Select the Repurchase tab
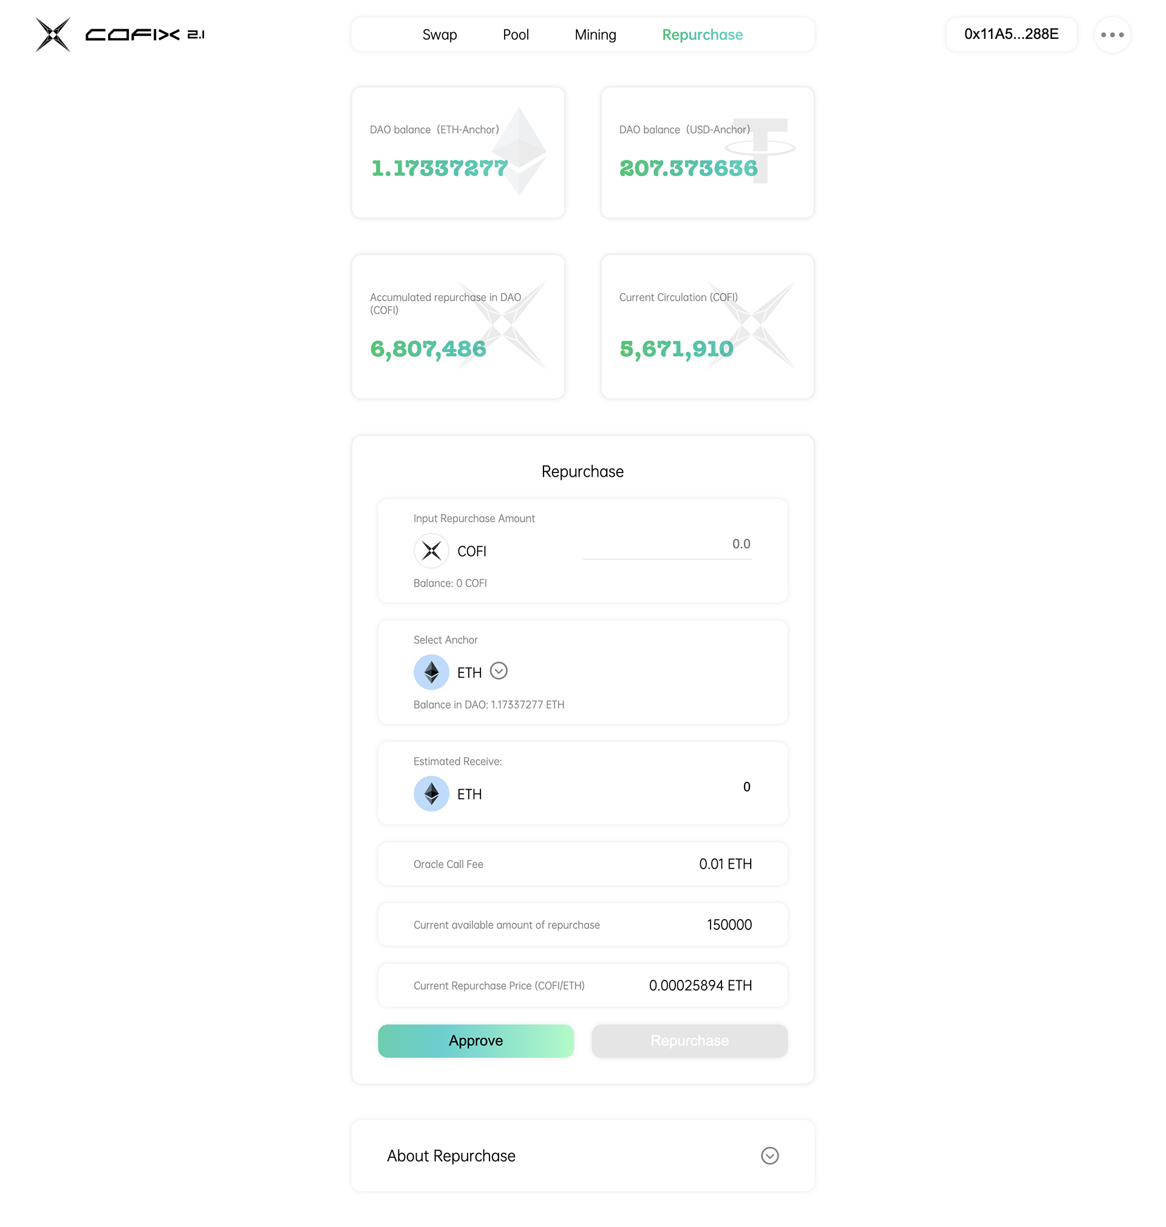This screenshot has height=1227, width=1166. tap(703, 35)
